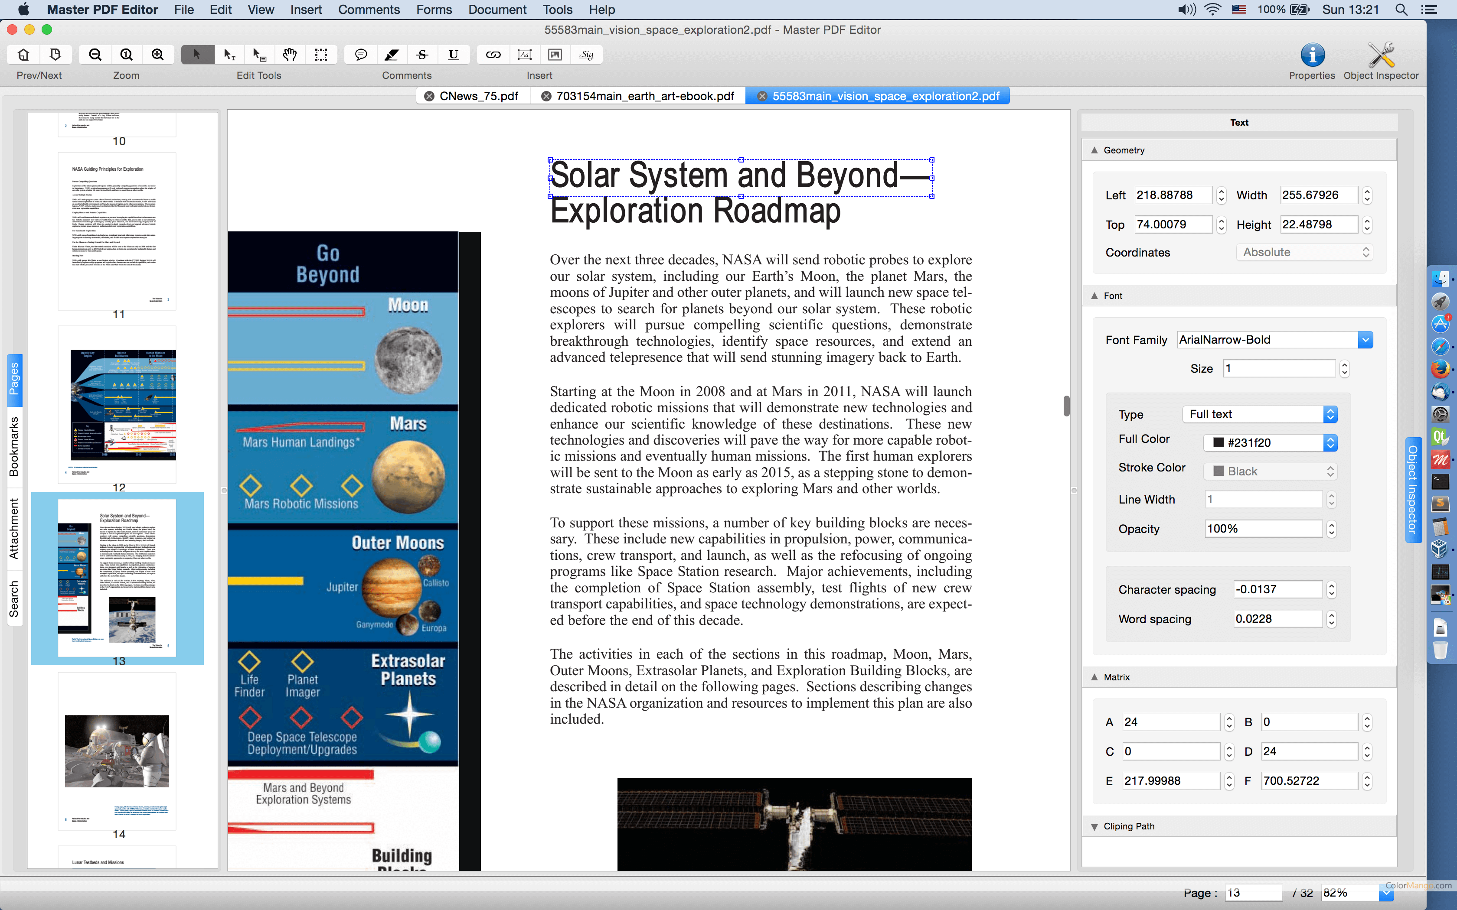
Task: Switch to the CNews_75.pdf tab
Action: (479, 96)
